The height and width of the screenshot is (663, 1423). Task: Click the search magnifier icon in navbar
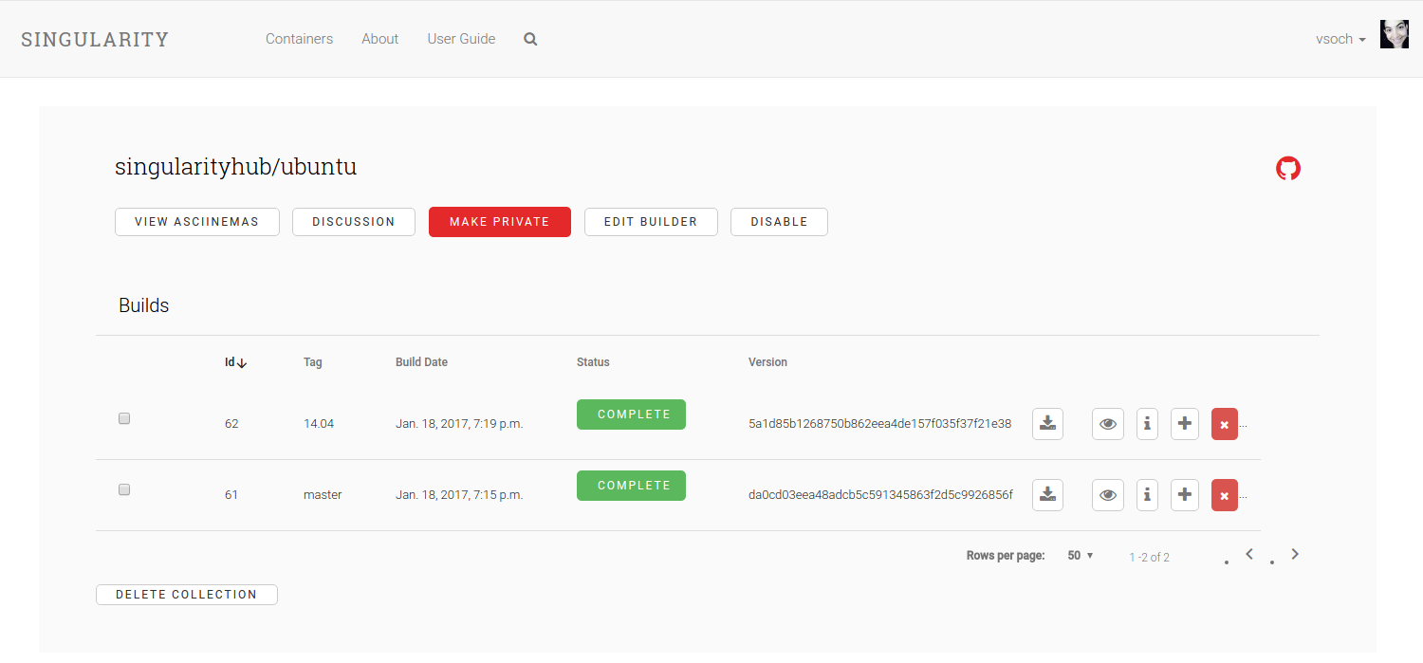pyautogui.click(x=530, y=40)
